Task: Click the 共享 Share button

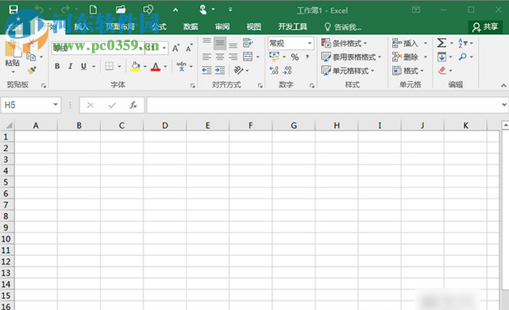Action: click(485, 27)
